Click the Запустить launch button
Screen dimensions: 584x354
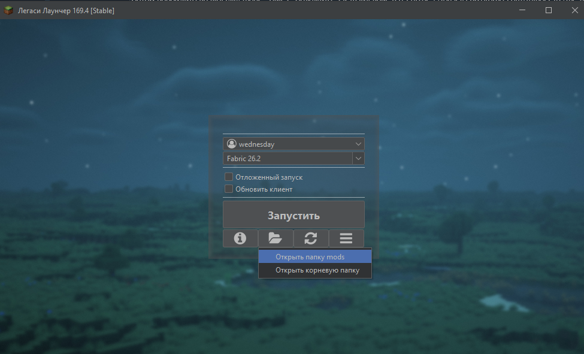pos(293,214)
